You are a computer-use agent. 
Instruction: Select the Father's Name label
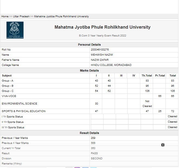10,60
